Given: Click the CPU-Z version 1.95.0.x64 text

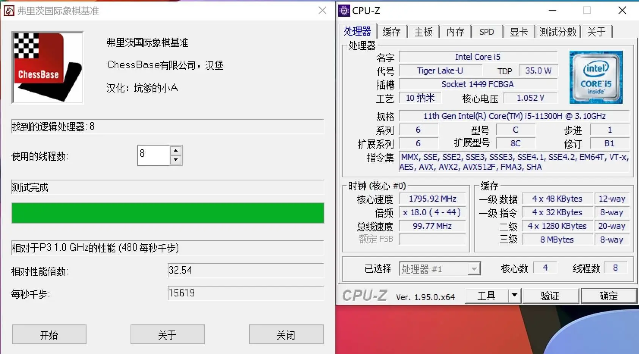Looking at the screenshot, I should pos(426,297).
